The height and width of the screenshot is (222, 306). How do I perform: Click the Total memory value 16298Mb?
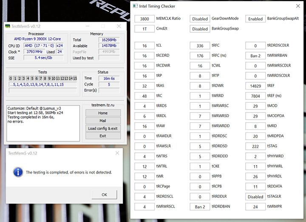pyautogui.click(x=109, y=40)
